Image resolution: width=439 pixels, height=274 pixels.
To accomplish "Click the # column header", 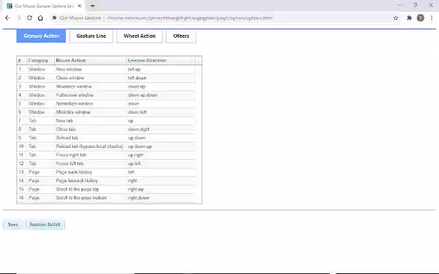I will (22, 61).
